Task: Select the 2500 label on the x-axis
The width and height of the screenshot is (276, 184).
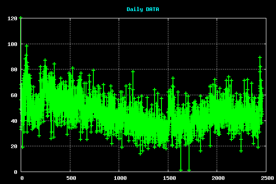Action: click(x=266, y=178)
